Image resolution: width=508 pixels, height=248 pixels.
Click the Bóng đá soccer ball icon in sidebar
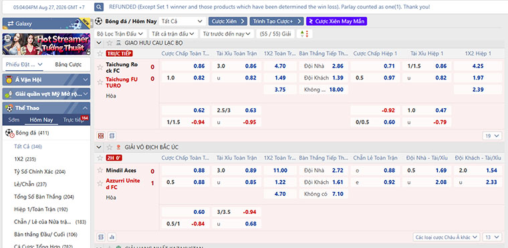click(x=9, y=132)
